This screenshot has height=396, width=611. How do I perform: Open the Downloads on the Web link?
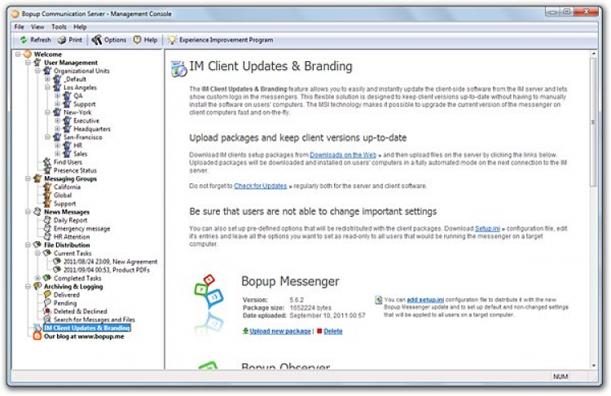click(x=343, y=155)
